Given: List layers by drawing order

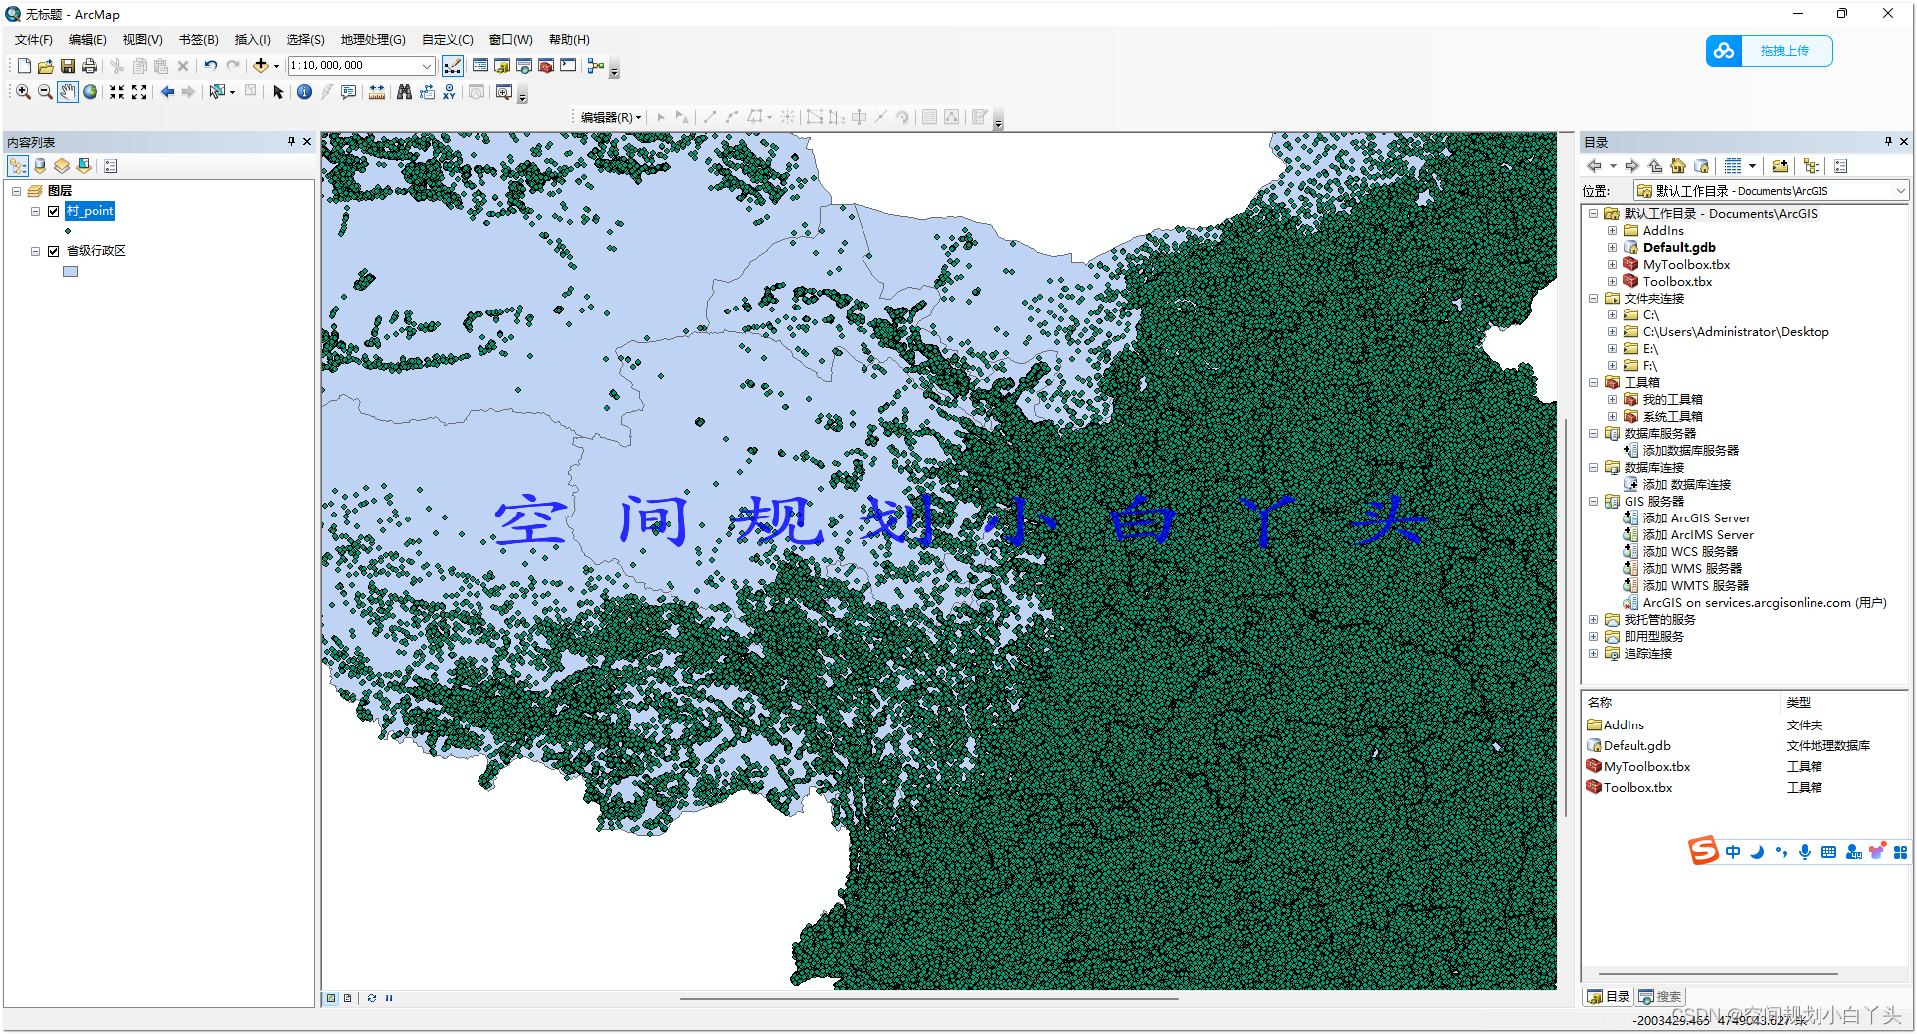Looking at the screenshot, I should click(x=18, y=166).
